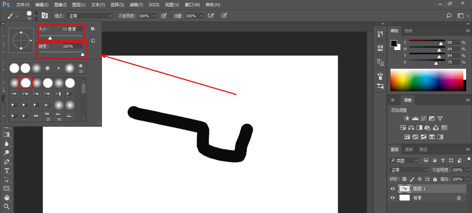Screen dimensions: 472x213
Task: Open the 模式 blend mode dropdown
Action: 90,16
